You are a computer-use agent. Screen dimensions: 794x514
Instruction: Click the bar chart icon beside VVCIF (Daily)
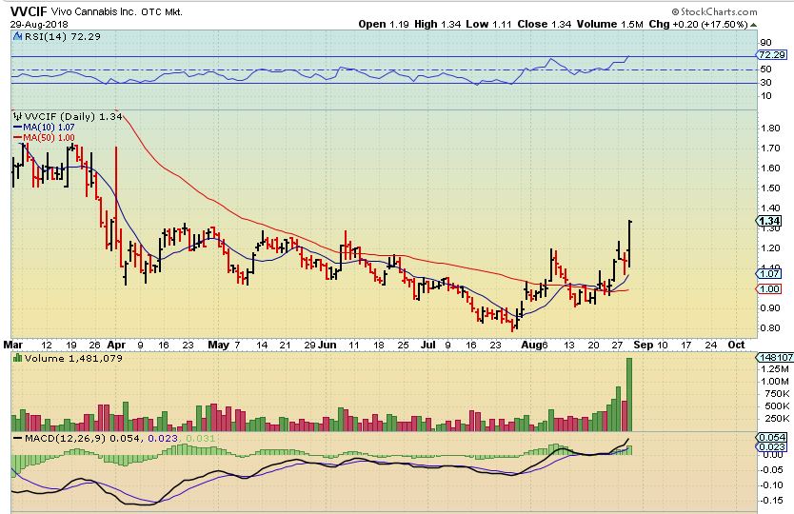coord(18,116)
